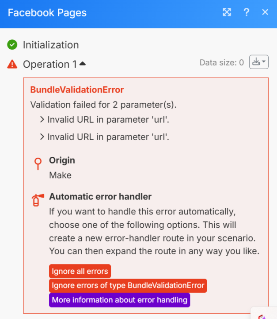Expand the second Invalid URL error
Image resolution: width=277 pixels, height=319 pixels.
42,137
